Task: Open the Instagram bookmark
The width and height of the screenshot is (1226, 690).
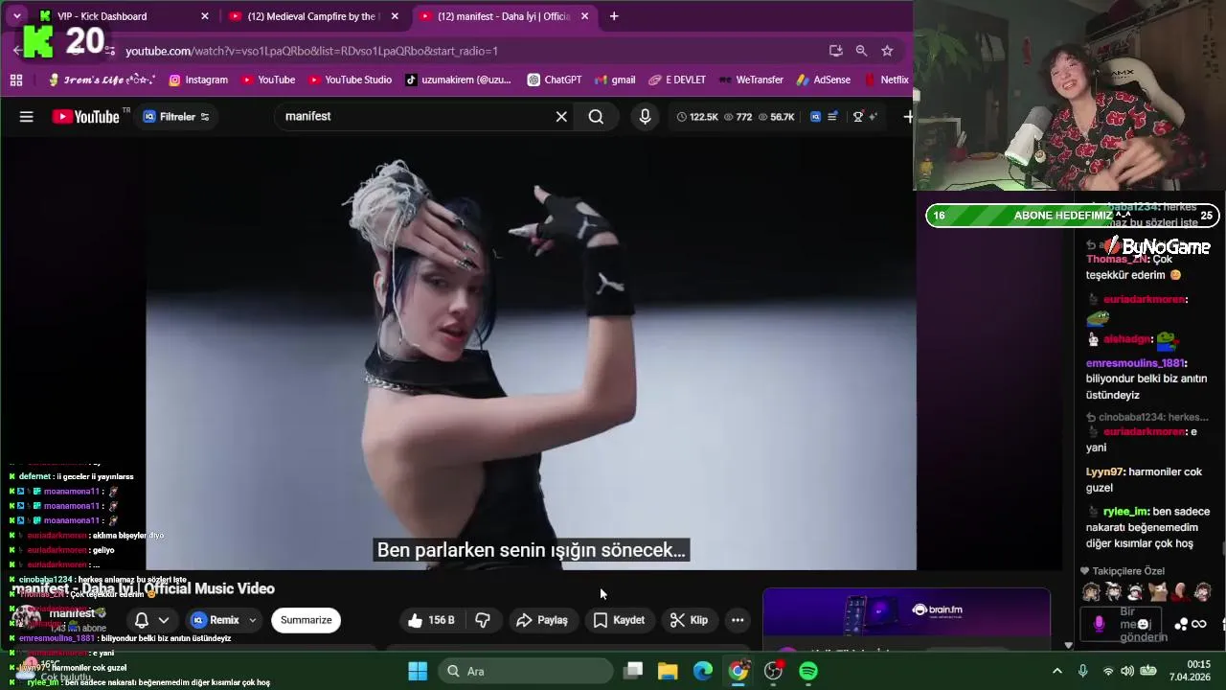Action: tap(198, 80)
